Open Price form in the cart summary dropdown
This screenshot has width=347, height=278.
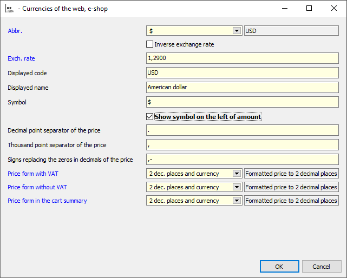[x=237, y=201]
